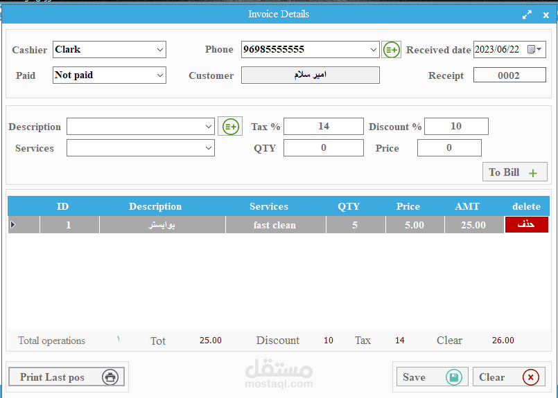The height and width of the screenshot is (398, 558).
Task: Expand the Phone number dropdown
Action: (x=373, y=49)
